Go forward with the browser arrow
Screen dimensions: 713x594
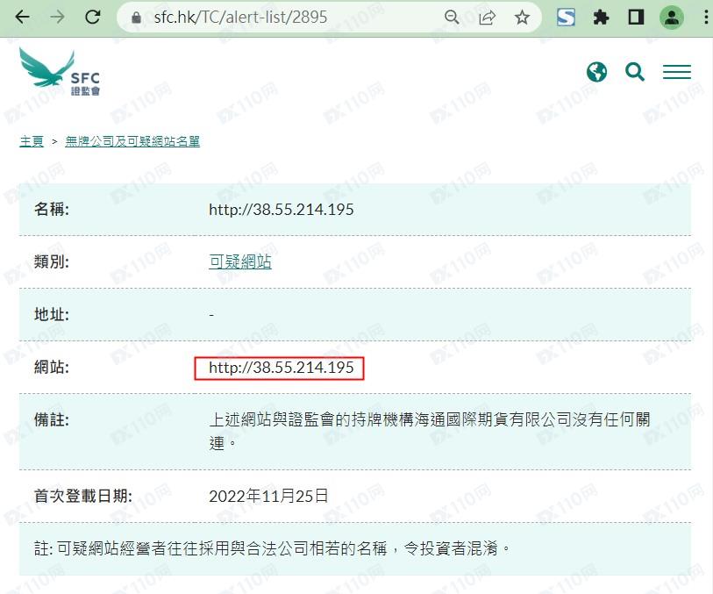coord(57,18)
